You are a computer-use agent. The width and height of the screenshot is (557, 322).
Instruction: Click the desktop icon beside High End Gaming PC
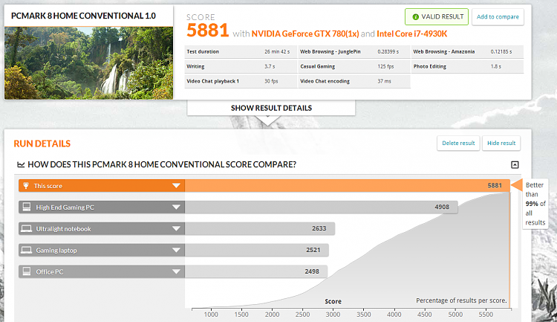(x=27, y=207)
